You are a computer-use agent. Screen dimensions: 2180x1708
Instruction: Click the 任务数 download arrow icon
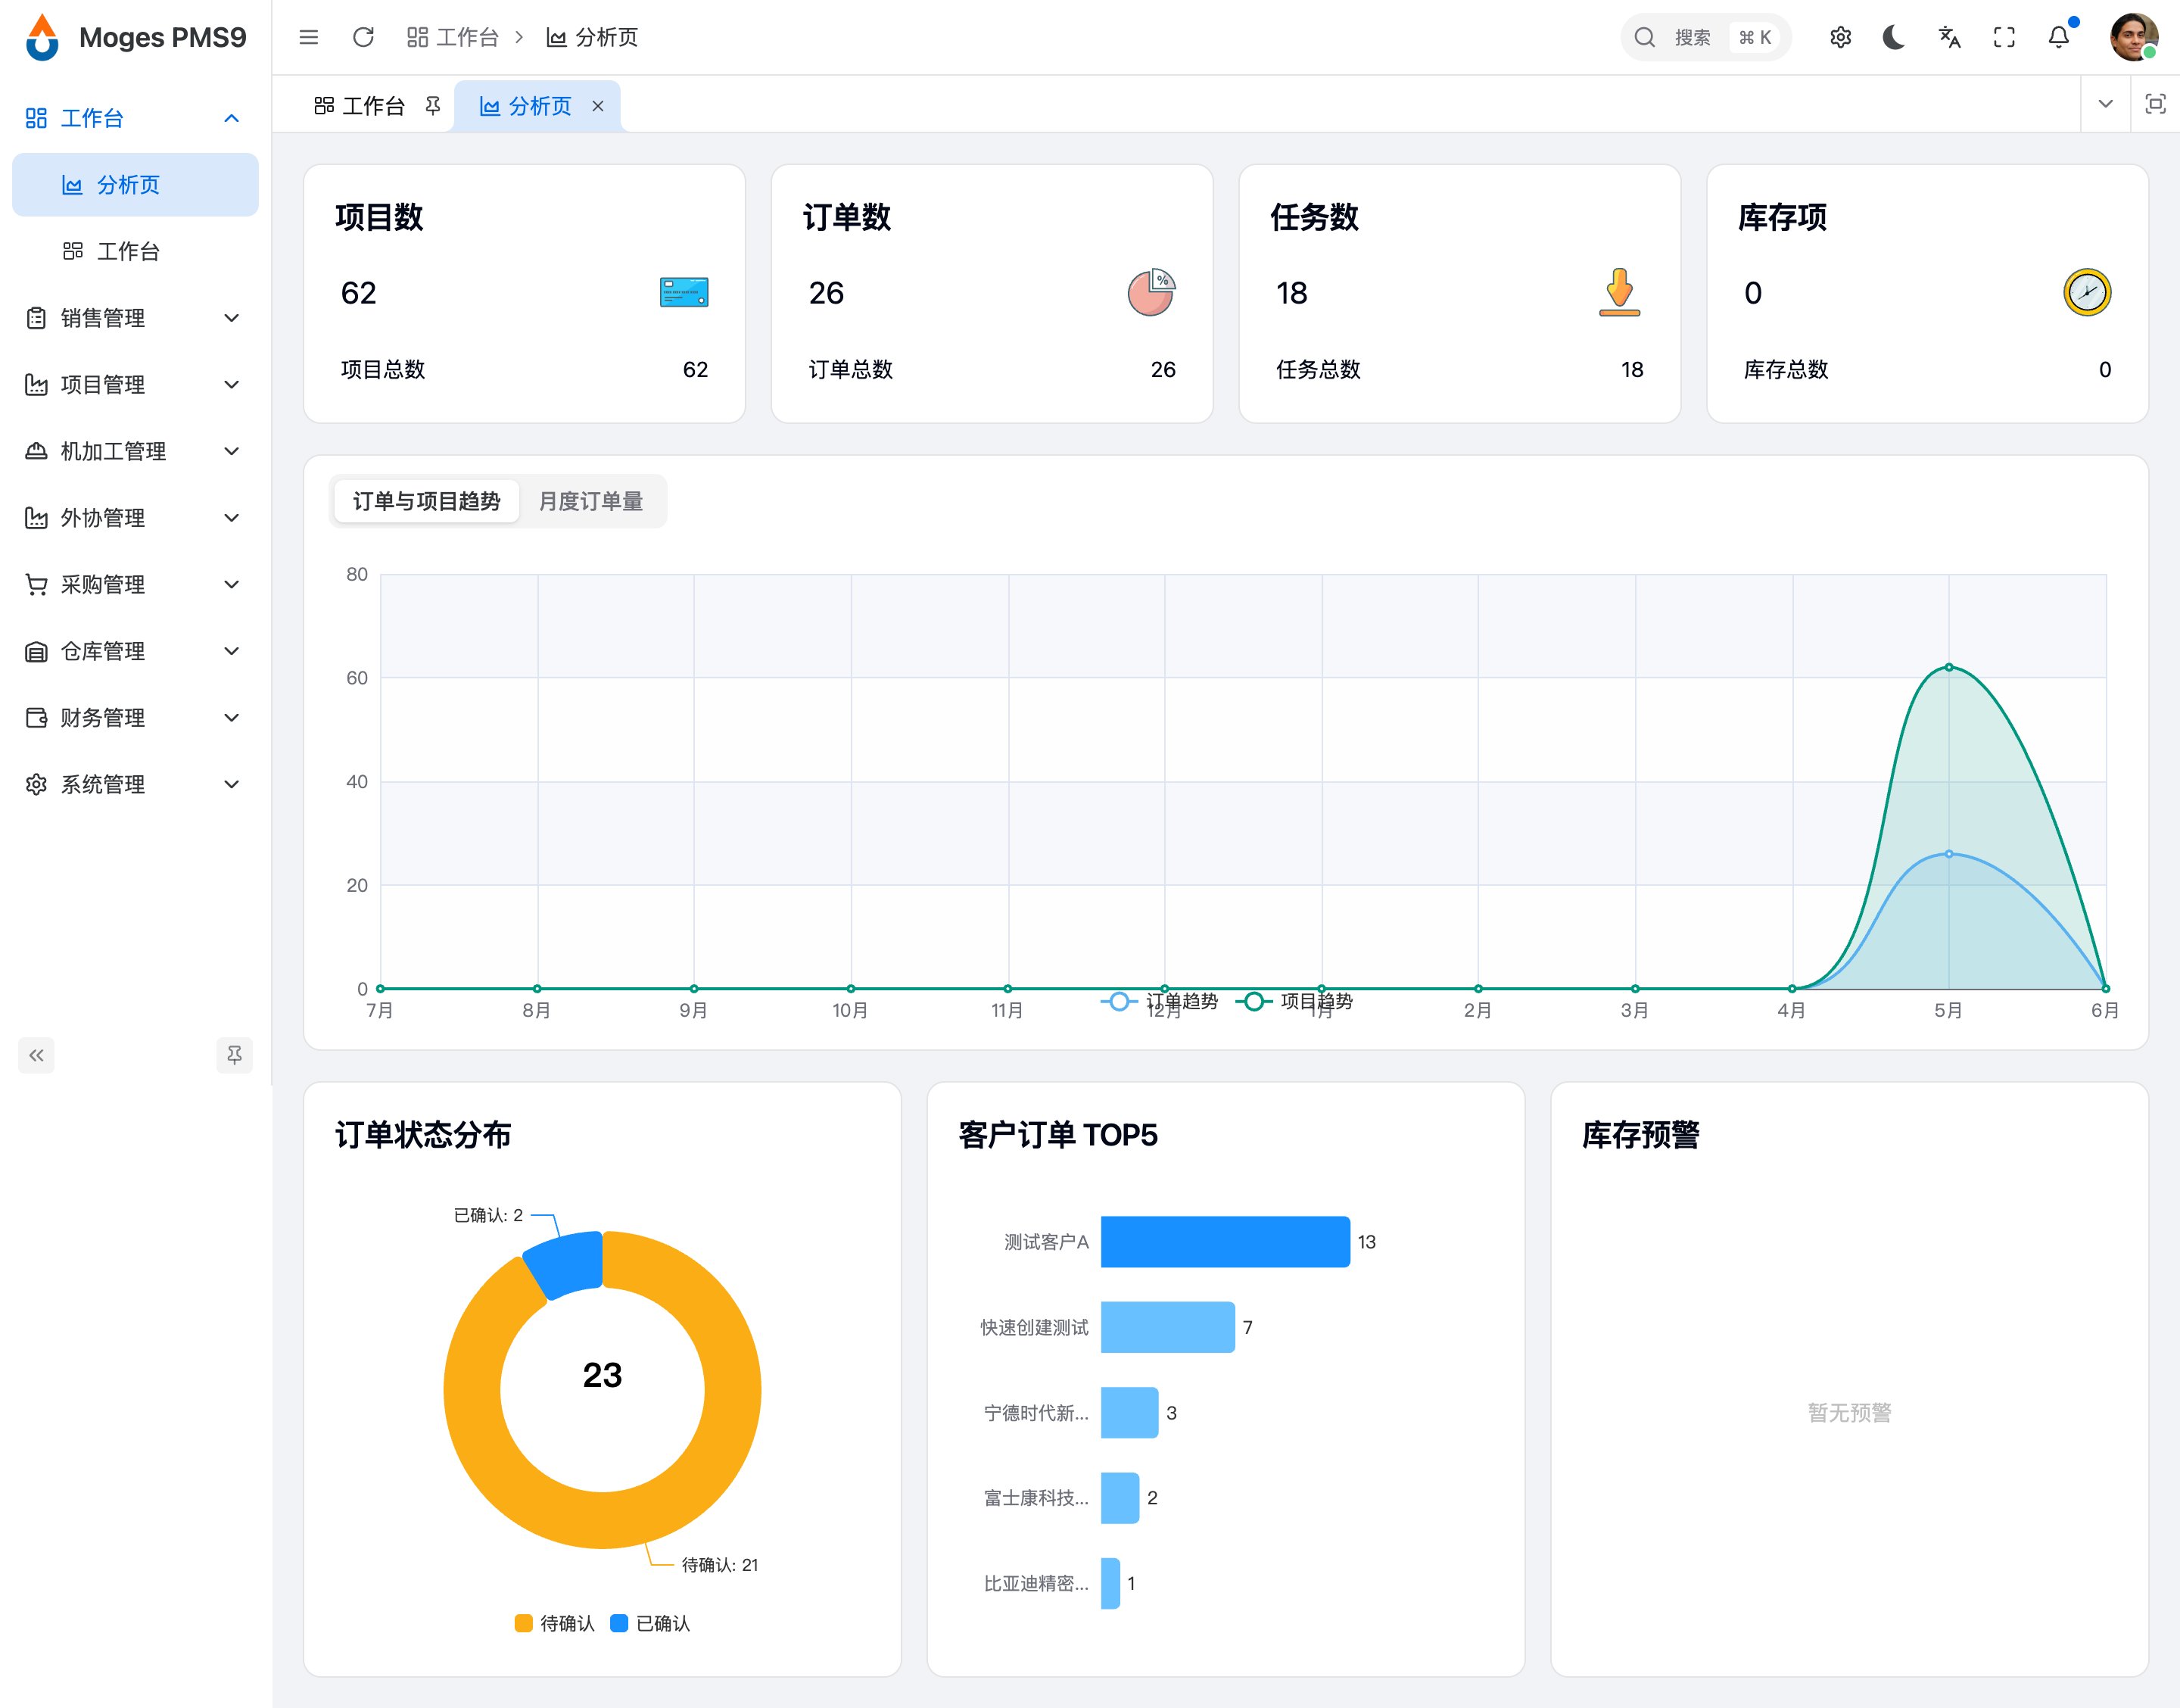click(1619, 292)
